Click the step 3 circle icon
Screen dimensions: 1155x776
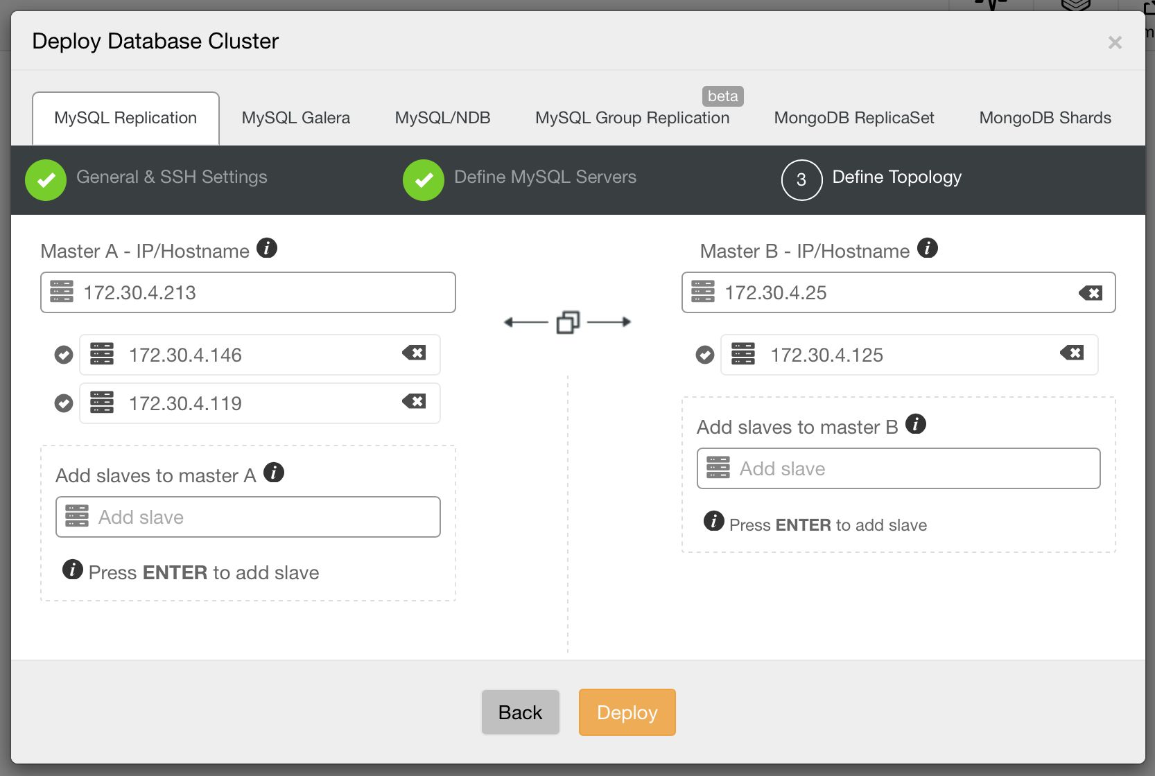pyautogui.click(x=801, y=180)
